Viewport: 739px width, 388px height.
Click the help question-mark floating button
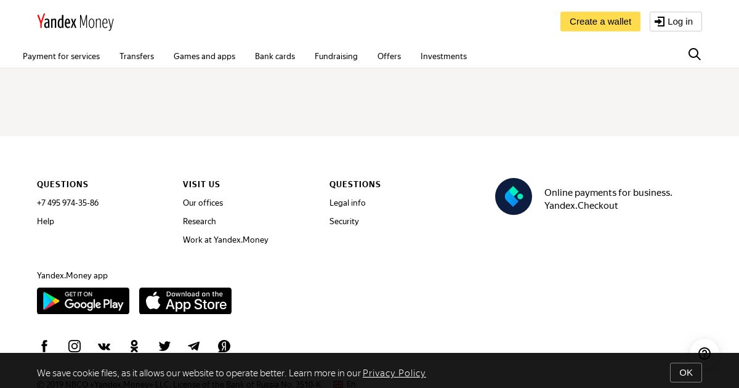(x=705, y=354)
